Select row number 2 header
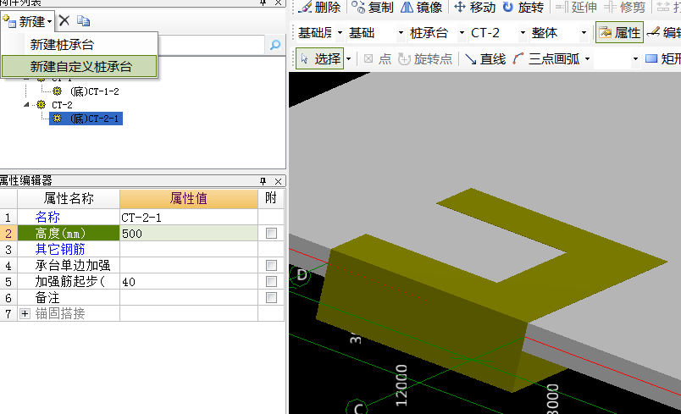The image size is (681, 414). pyautogui.click(x=8, y=234)
